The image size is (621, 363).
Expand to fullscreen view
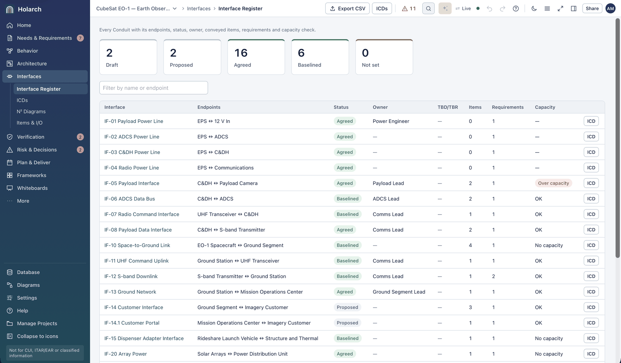coord(560,9)
